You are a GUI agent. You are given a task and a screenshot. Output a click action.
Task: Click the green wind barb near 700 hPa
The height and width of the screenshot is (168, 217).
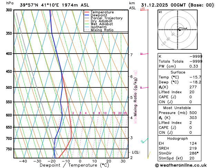tap(145, 141)
